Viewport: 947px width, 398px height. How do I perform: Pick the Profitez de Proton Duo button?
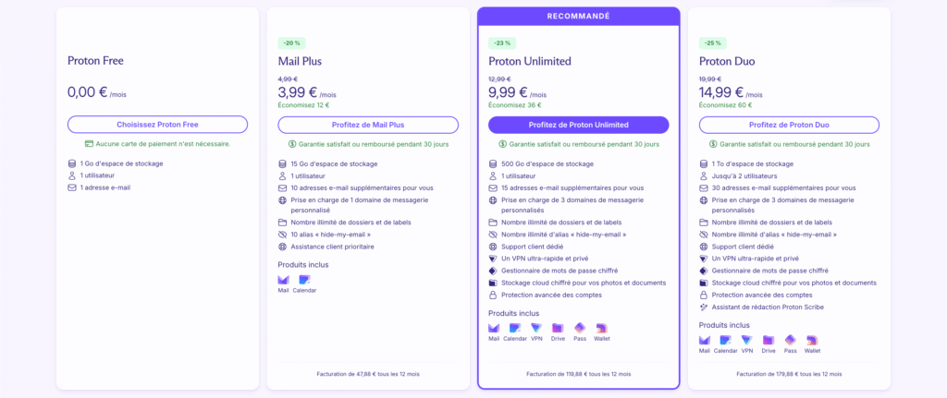pyautogui.click(x=789, y=125)
